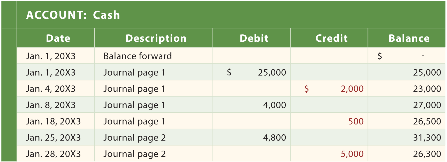This screenshot has width=447, height=162.
Task: Select the 23,000 balance cell
Action: (x=427, y=89)
